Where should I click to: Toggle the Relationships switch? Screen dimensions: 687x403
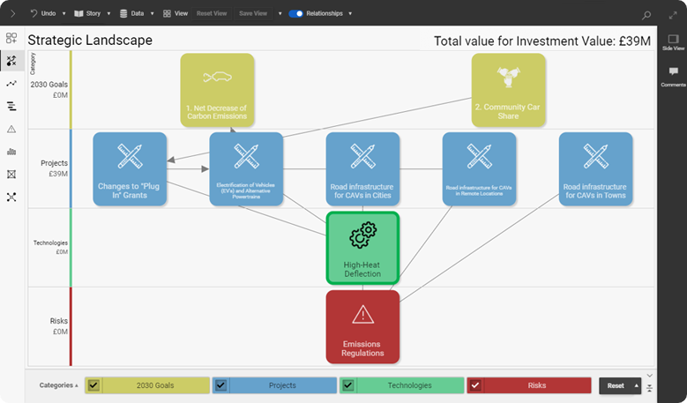coord(295,14)
